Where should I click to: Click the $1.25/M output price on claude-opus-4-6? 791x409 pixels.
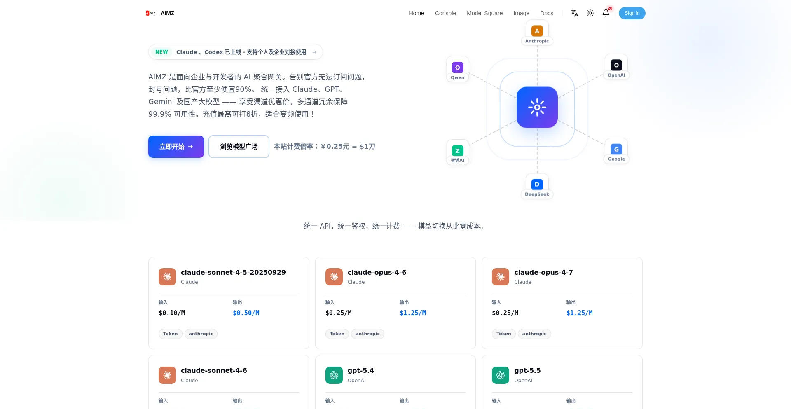pos(413,313)
